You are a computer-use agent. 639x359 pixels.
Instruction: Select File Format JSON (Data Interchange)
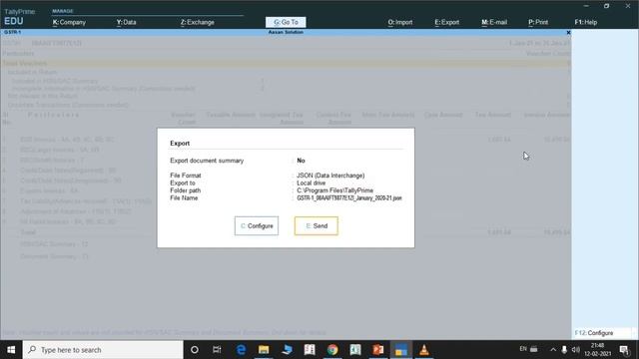click(330, 176)
